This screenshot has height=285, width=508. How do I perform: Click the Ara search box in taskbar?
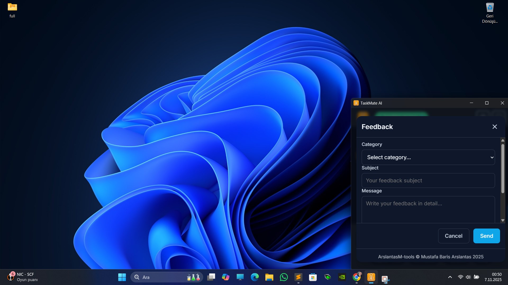[167, 277]
